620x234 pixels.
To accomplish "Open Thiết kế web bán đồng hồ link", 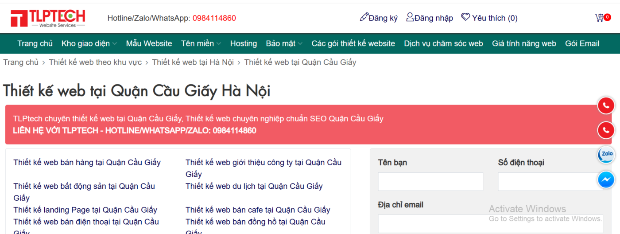I will [x=256, y=225].
